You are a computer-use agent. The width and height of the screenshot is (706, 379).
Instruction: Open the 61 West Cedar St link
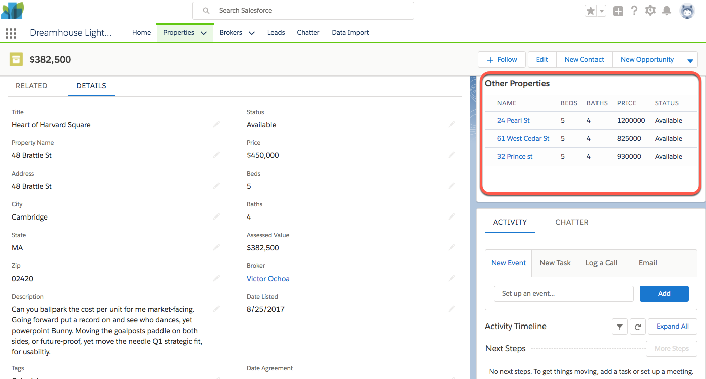point(523,138)
